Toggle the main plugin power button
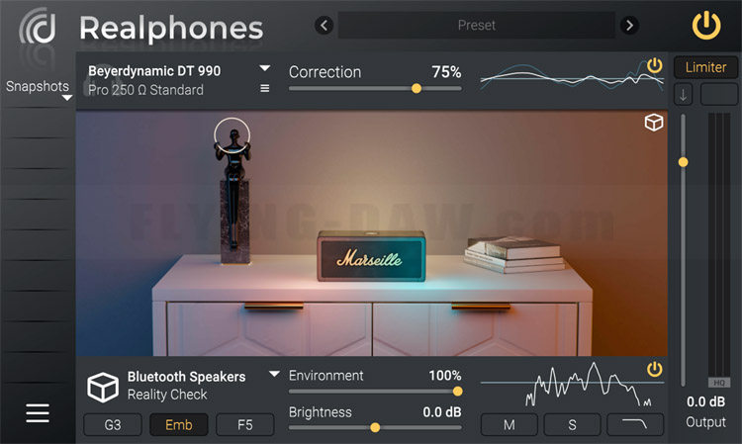Image resolution: width=742 pixels, height=444 pixels. 706,26
